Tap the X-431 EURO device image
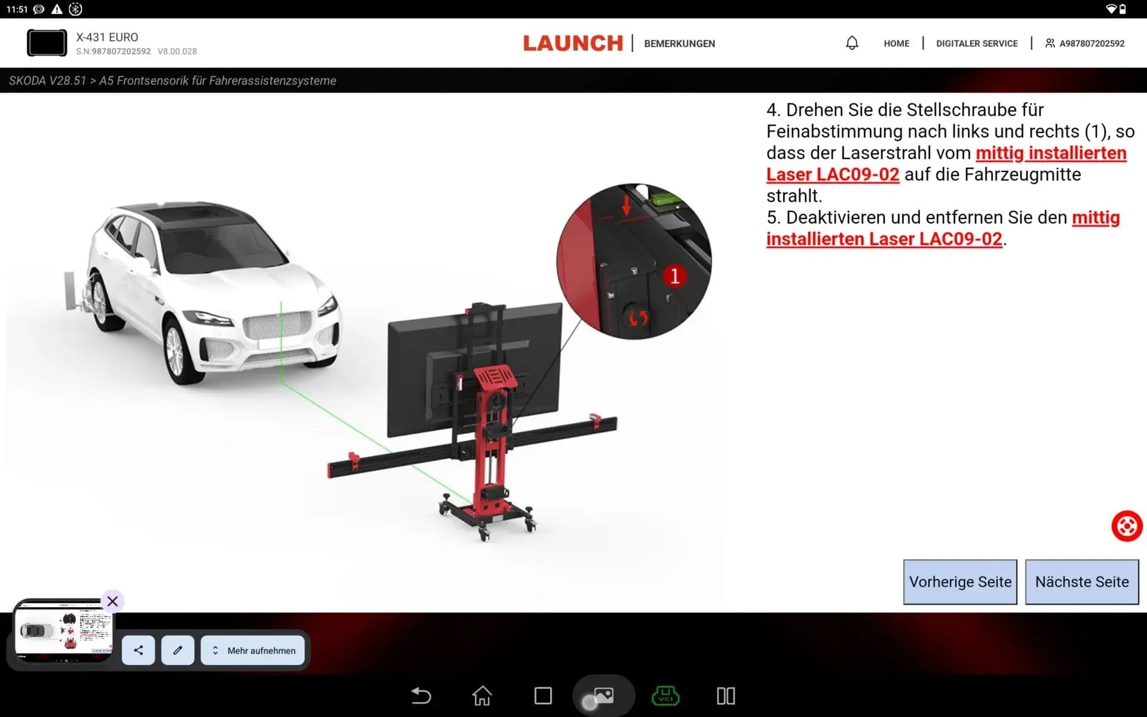 pos(47,42)
